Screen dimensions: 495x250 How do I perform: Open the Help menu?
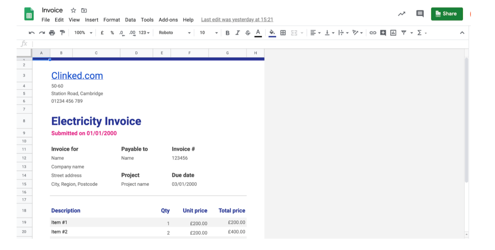pos(188,20)
